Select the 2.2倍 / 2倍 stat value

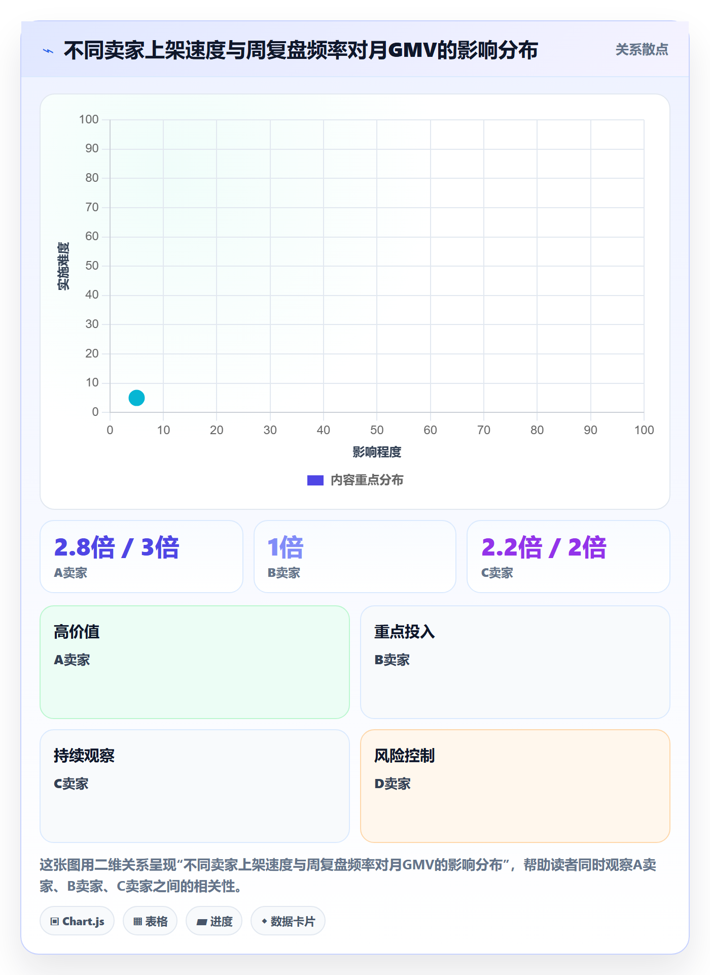[x=544, y=547]
